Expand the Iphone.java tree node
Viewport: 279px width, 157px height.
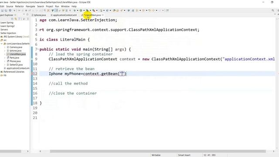click(x=5, y=51)
